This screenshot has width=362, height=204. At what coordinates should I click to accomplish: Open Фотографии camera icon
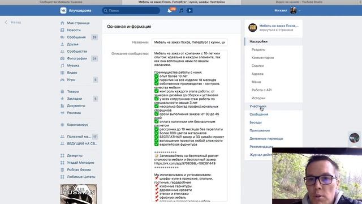point(62,58)
